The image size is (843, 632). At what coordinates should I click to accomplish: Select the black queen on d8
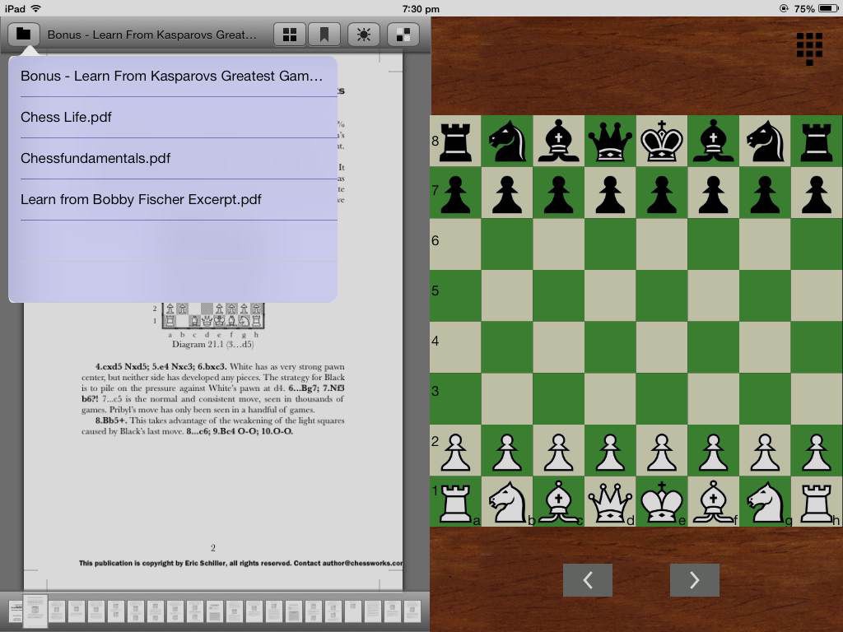(x=610, y=141)
